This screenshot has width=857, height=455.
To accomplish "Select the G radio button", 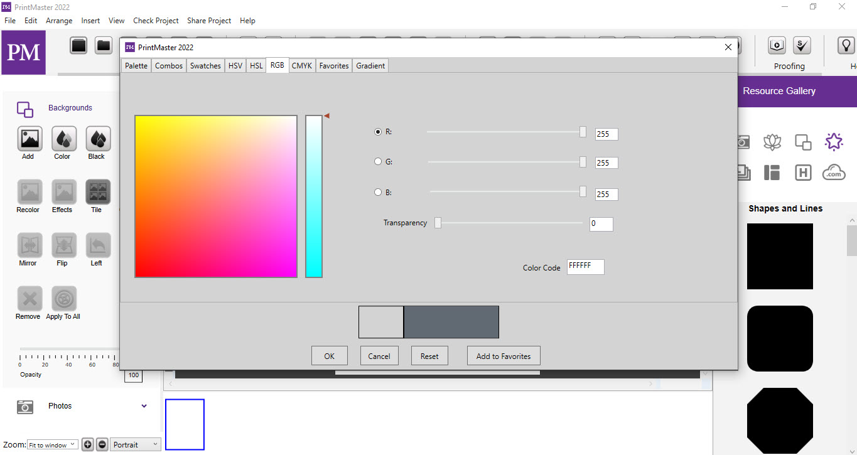I will 378,161.
